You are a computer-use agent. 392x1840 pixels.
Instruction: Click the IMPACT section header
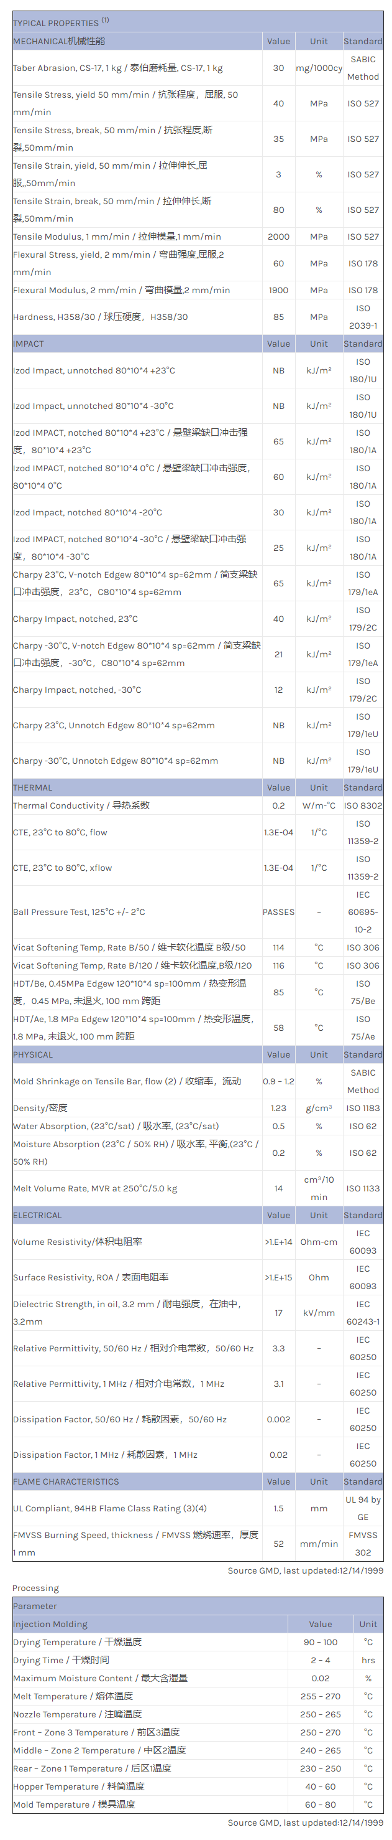[x=29, y=344]
